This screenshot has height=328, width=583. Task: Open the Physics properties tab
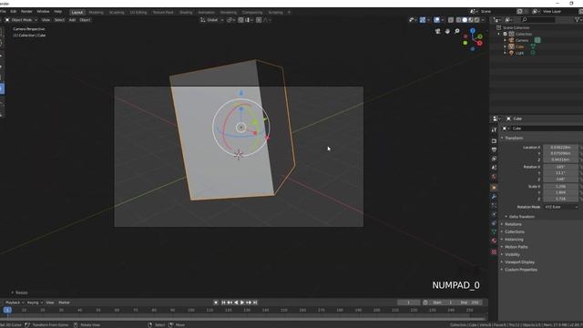(494, 214)
